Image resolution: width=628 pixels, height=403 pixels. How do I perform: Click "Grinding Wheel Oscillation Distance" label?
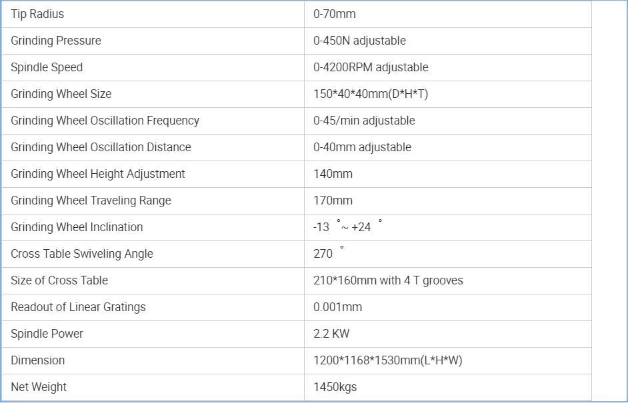pos(101,147)
